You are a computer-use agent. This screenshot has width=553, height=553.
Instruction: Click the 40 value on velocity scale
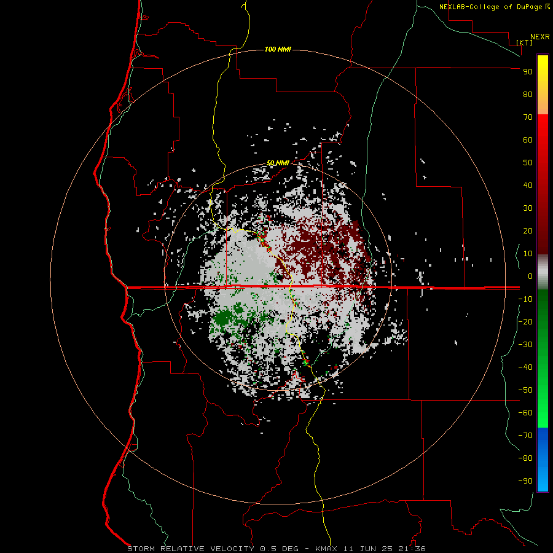click(528, 186)
